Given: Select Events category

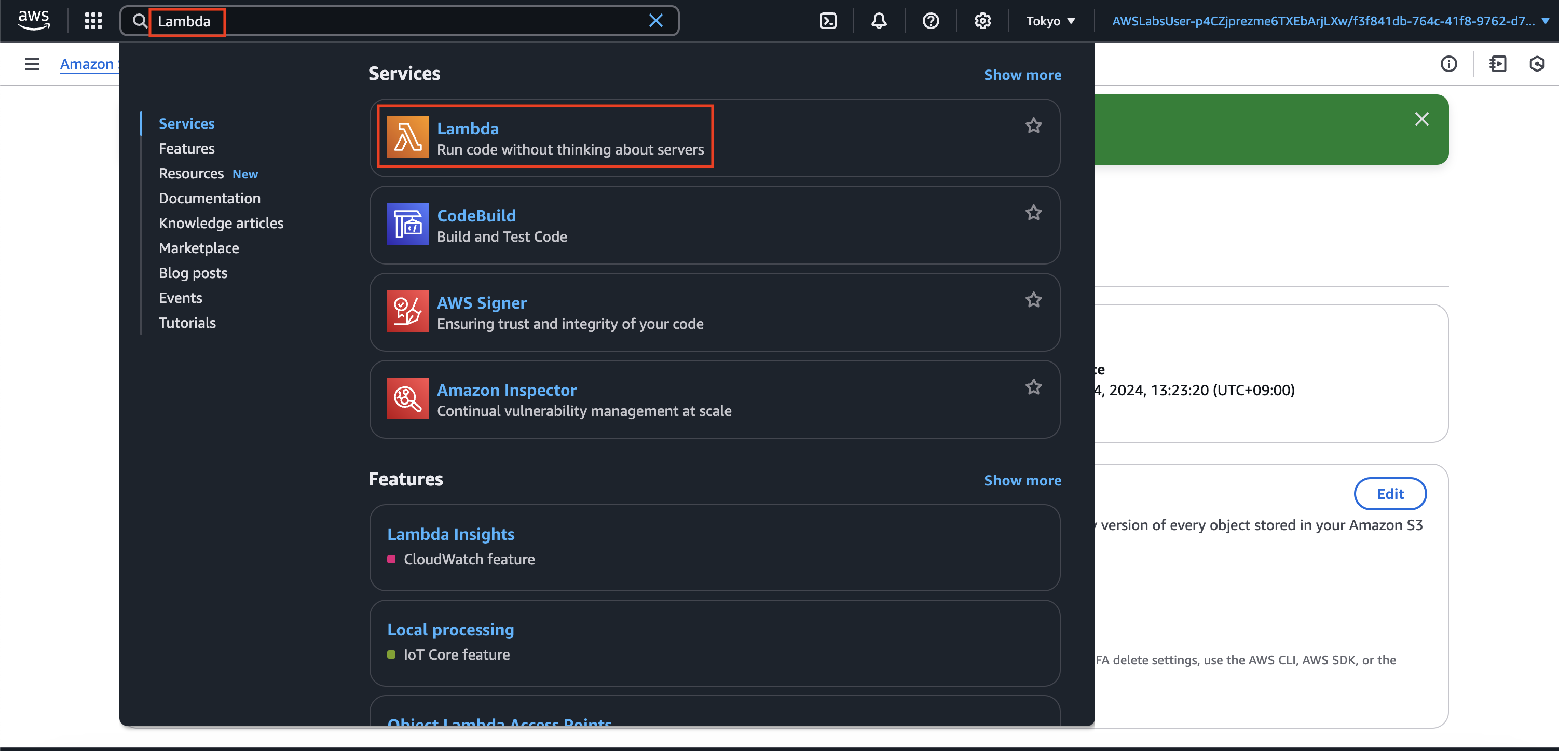Looking at the screenshot, I should coord(181,298).
